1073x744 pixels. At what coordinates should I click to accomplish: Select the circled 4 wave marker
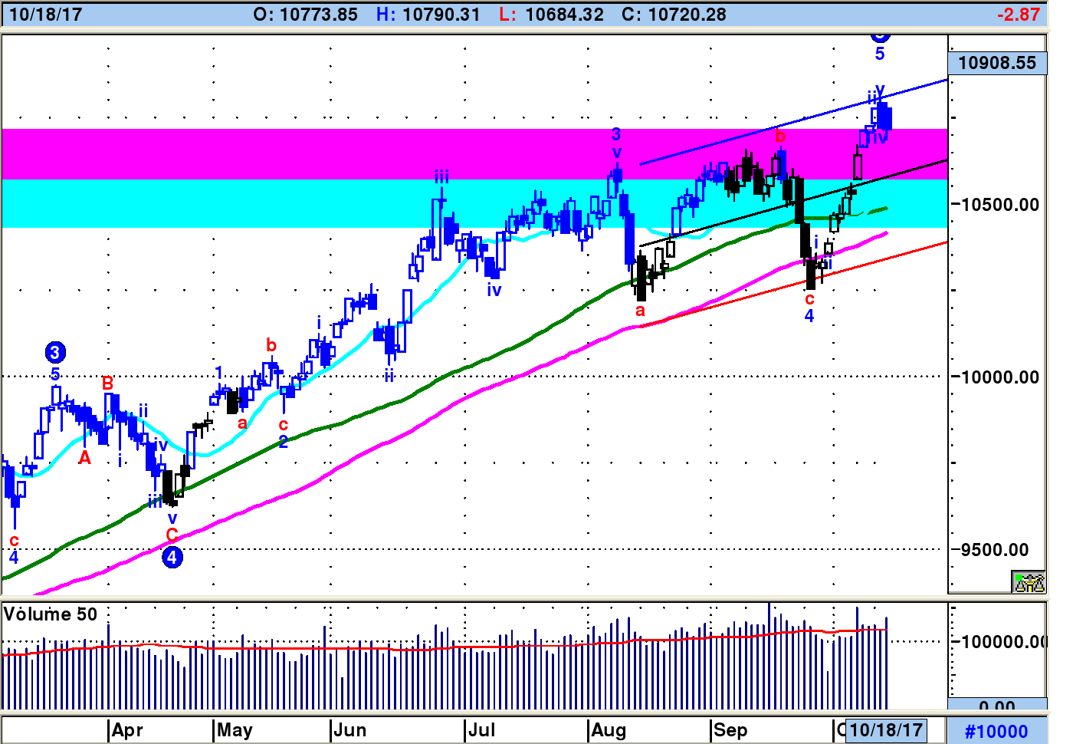coord(172,558)
